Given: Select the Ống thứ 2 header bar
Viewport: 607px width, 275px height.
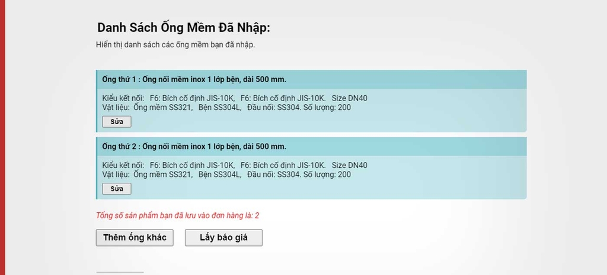Looking at the screenshot, I should [312, 147].
